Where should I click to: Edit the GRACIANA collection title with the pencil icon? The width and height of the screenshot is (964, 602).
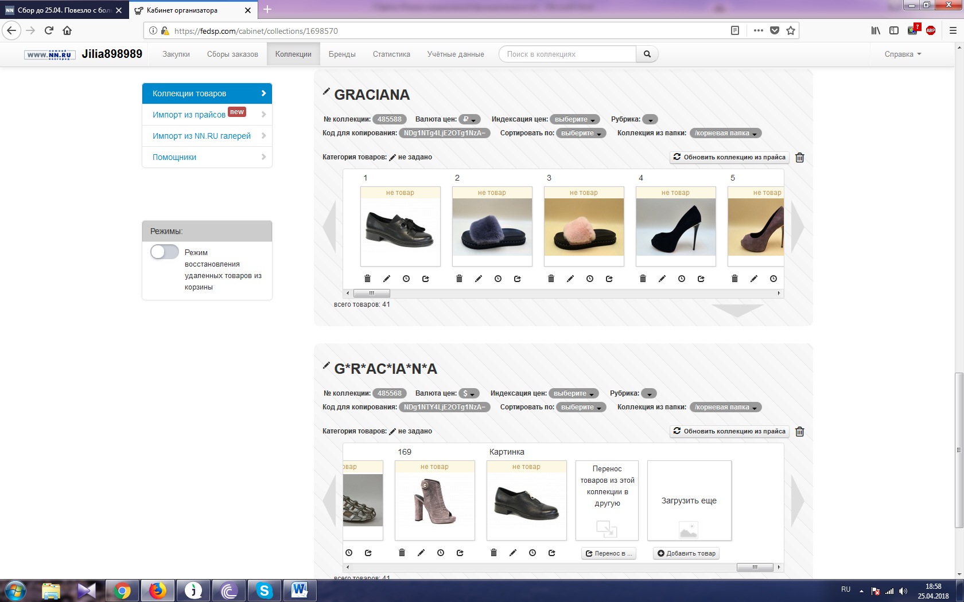[x=326, y=91]
